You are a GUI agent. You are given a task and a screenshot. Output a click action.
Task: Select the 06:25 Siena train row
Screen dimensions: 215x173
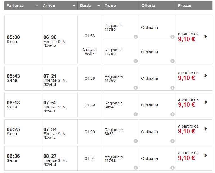pos(23,131)
